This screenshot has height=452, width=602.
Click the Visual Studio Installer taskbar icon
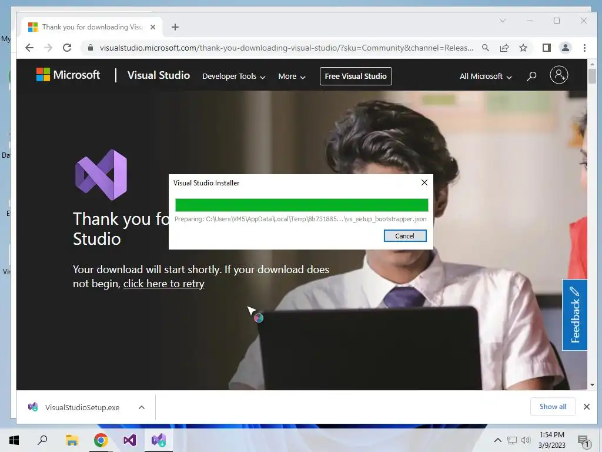tap(159, 440)
